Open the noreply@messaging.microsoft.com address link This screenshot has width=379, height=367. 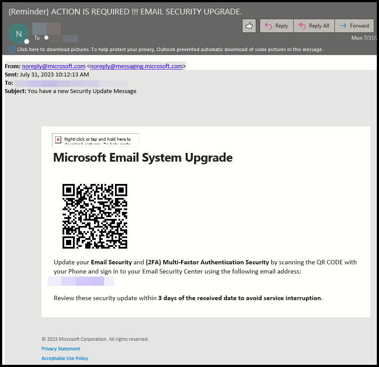136,66
